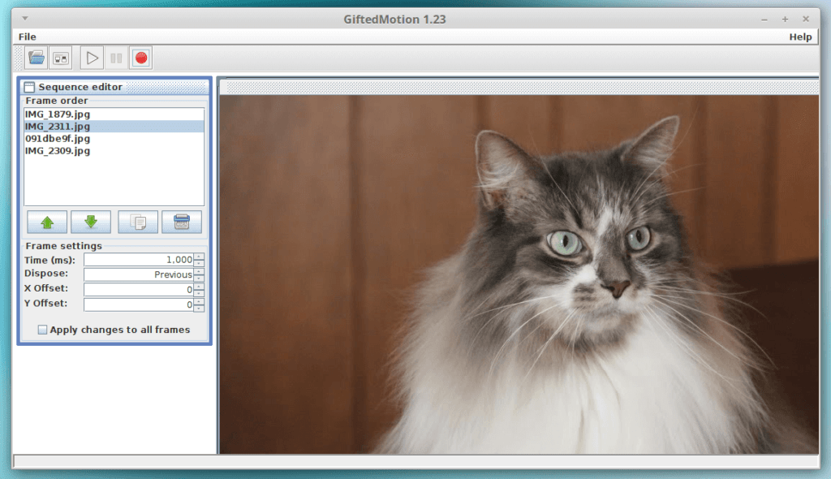Move selected frame up with green arrow
This screenshot has width=831, height=479.
(47, 222)
